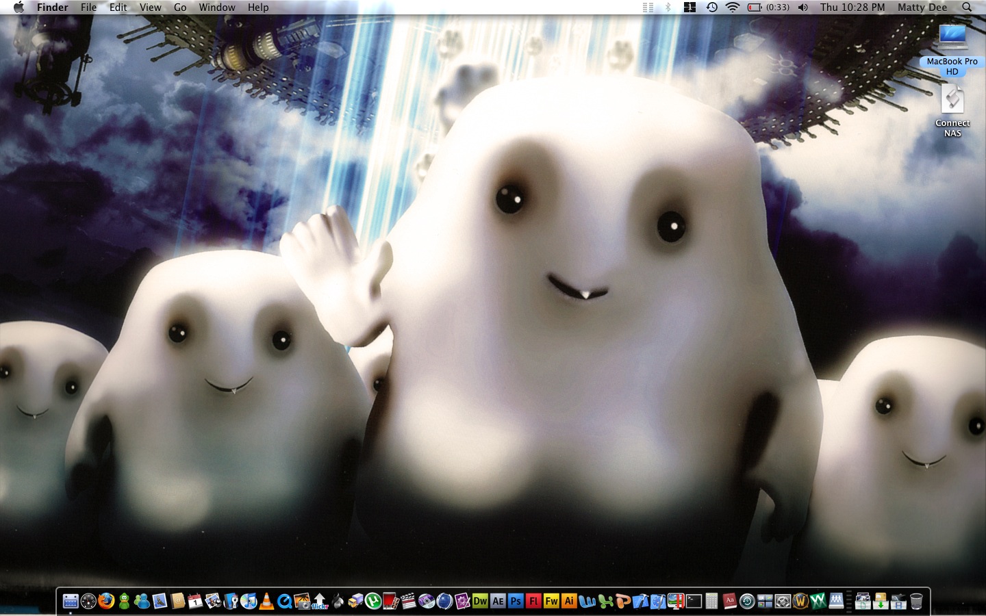This screenshot has width=986, height=616.
Task: Launch Adobe Illustrator from the Dock
Action: (569, 601)
